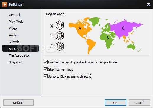153x108 pixels.
Task: Click the Region B hexagon globe icon
Action: click(x=60, y=35)
